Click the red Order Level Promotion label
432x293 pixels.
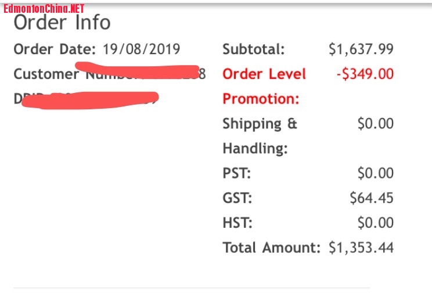(x=264, y=87)
